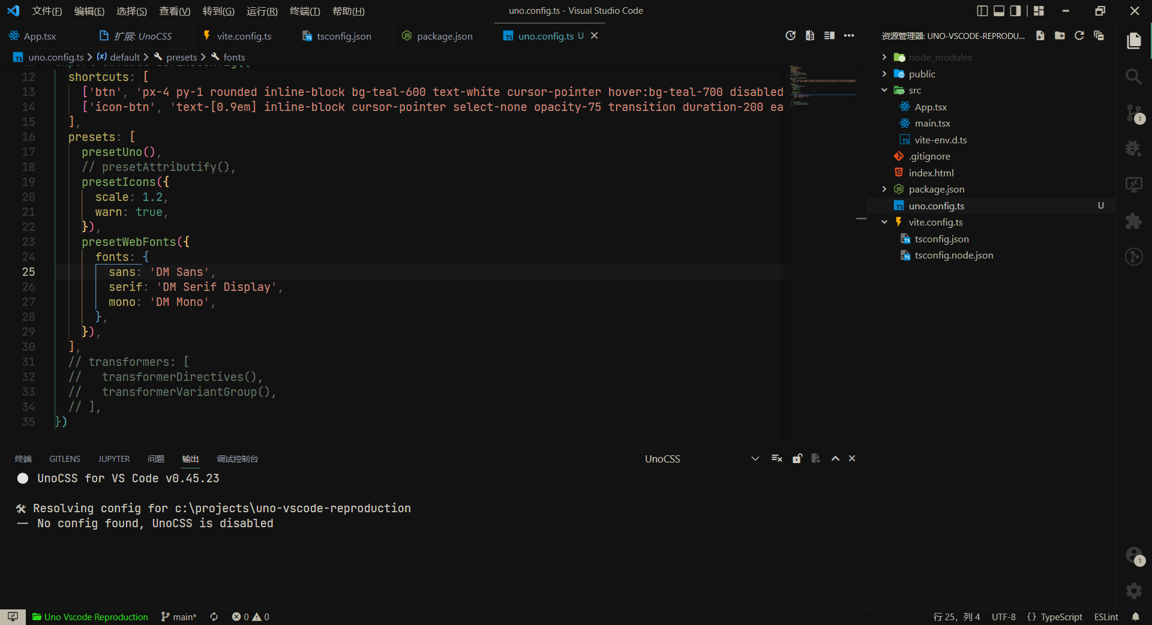This screenshot has width=1152, height=625.
Task: Synchronize changes icon in status bar
Action: [214, 617]
